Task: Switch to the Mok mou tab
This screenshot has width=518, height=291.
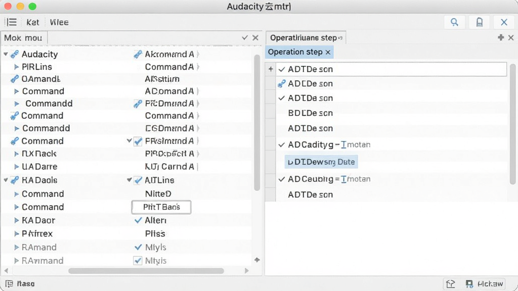Action: pyautogui.click(x=23, y=37)
